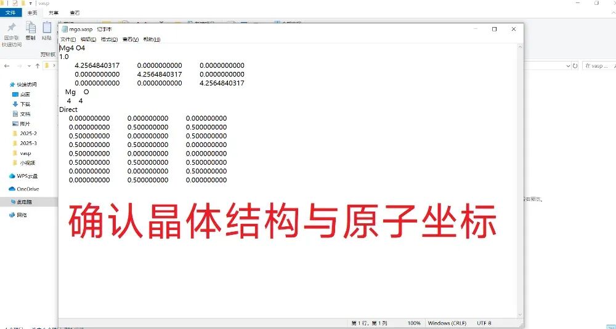Open Notepad's 编辑(E) menu
This screenshot has height=329, width=616.
pyautogui.click(x=88, y=39)
